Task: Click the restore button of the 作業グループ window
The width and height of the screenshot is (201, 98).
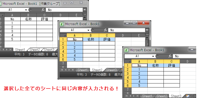Action: tap(72, 3)
